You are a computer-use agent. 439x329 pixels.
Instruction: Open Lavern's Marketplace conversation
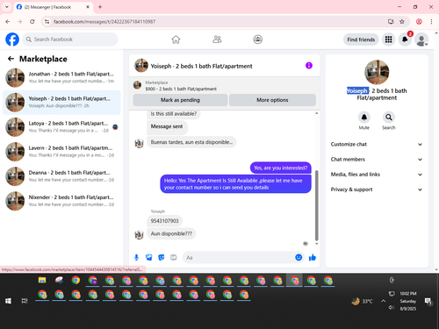pos(61,152)
